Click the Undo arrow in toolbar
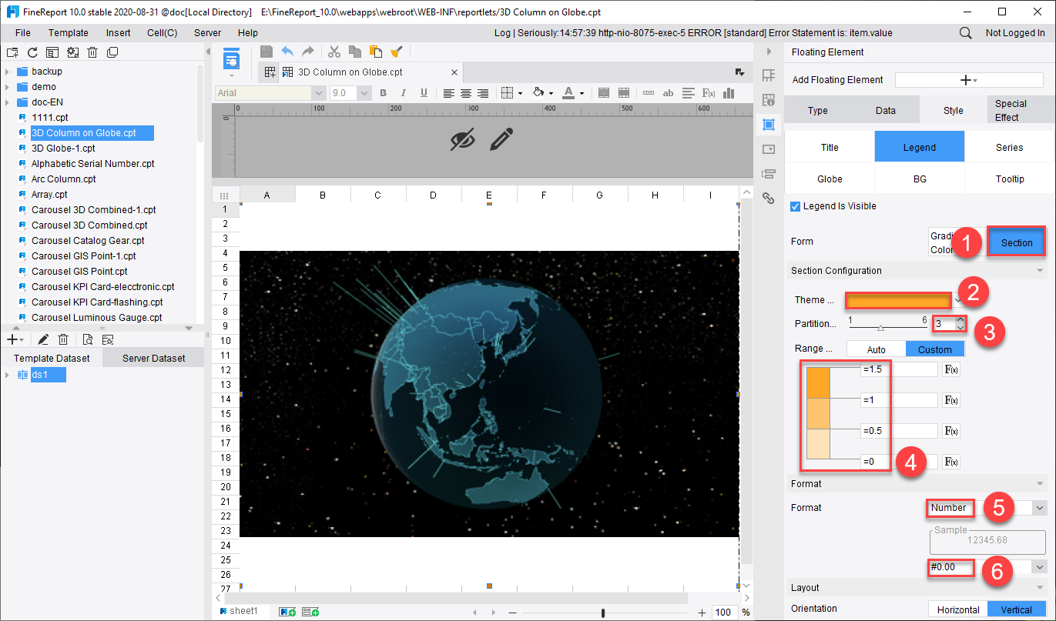Screen dimensions: 1056x621 [x=287, y=52]
